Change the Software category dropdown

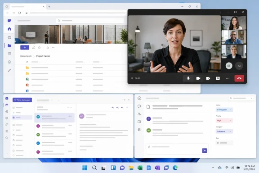[224, 131]
